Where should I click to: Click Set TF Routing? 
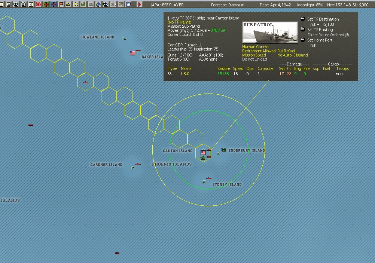pyautogui.click(x=320, y=30)
